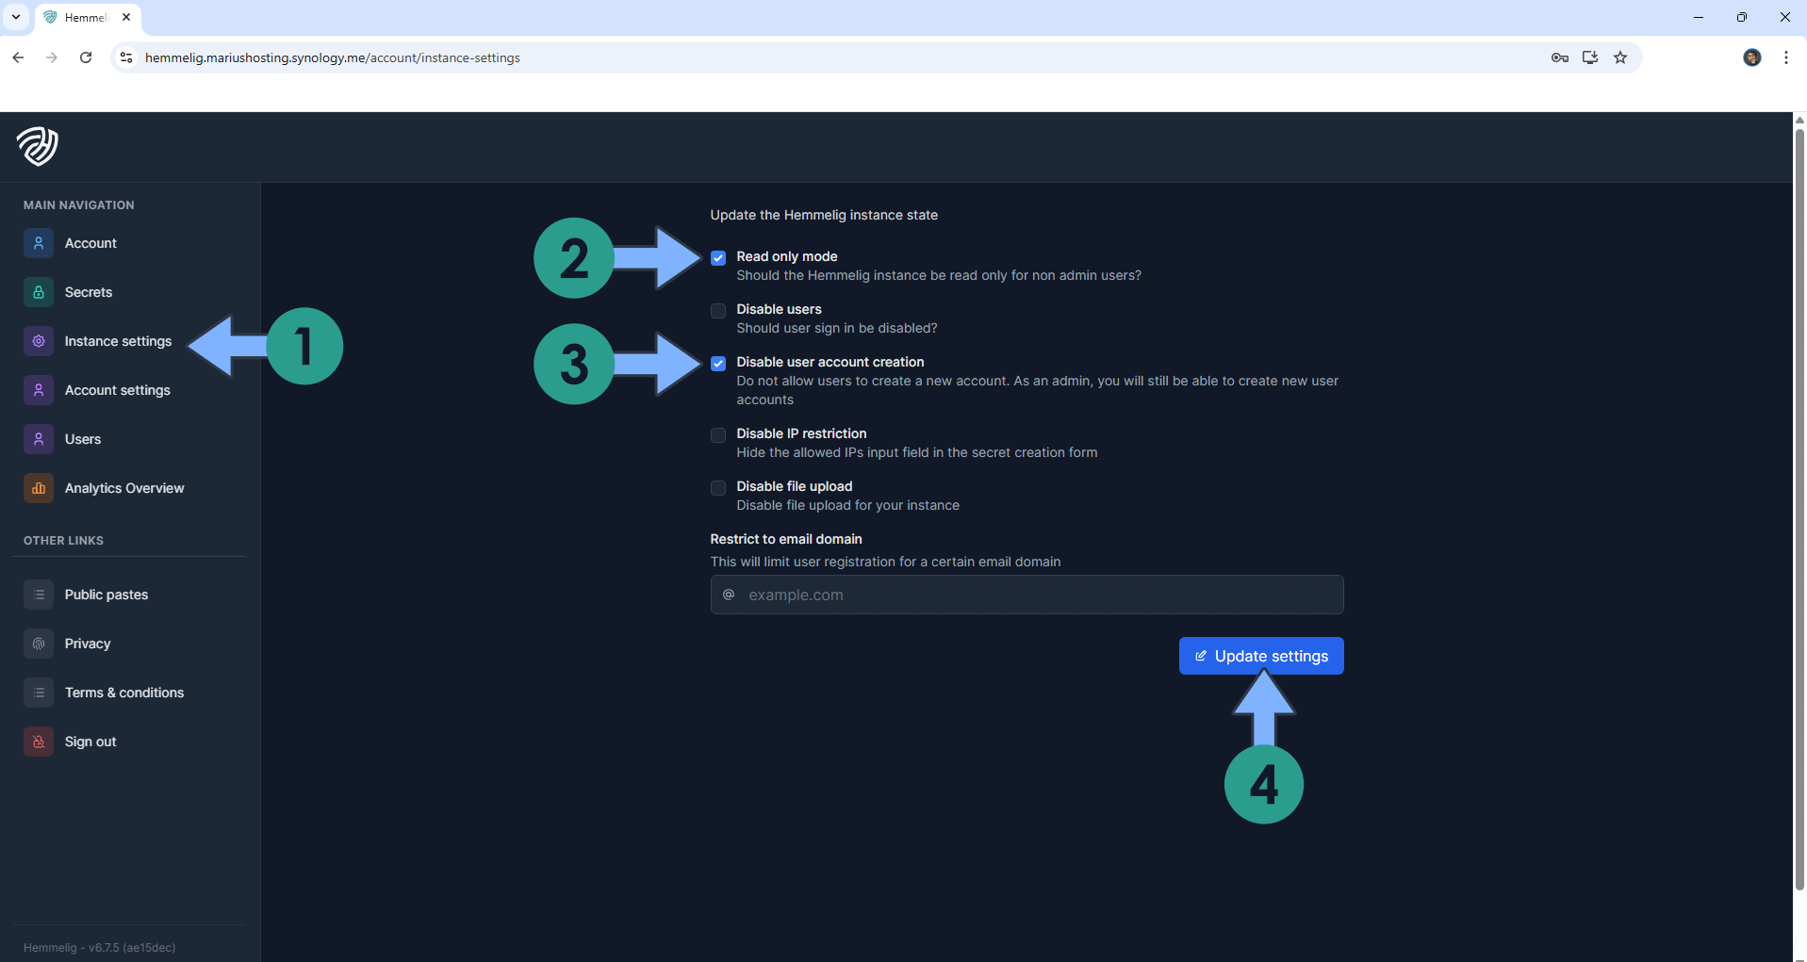Select the Hemmelig browser tab
Image resolution: width=1807 pixels, height=962 pixels.
pos(90,17)
